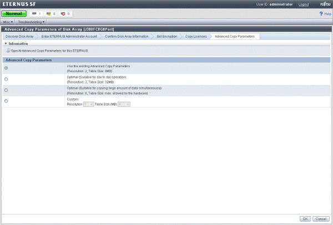This screenshot has height=225, width=333.
Task: Select the Advanced Copy Parameters step
Action: coord(235,36)
